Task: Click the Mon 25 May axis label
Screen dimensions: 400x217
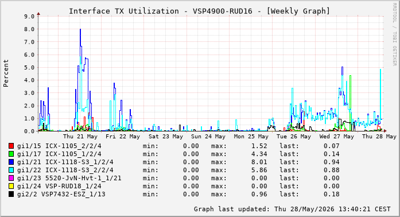Action: [251, 137]
